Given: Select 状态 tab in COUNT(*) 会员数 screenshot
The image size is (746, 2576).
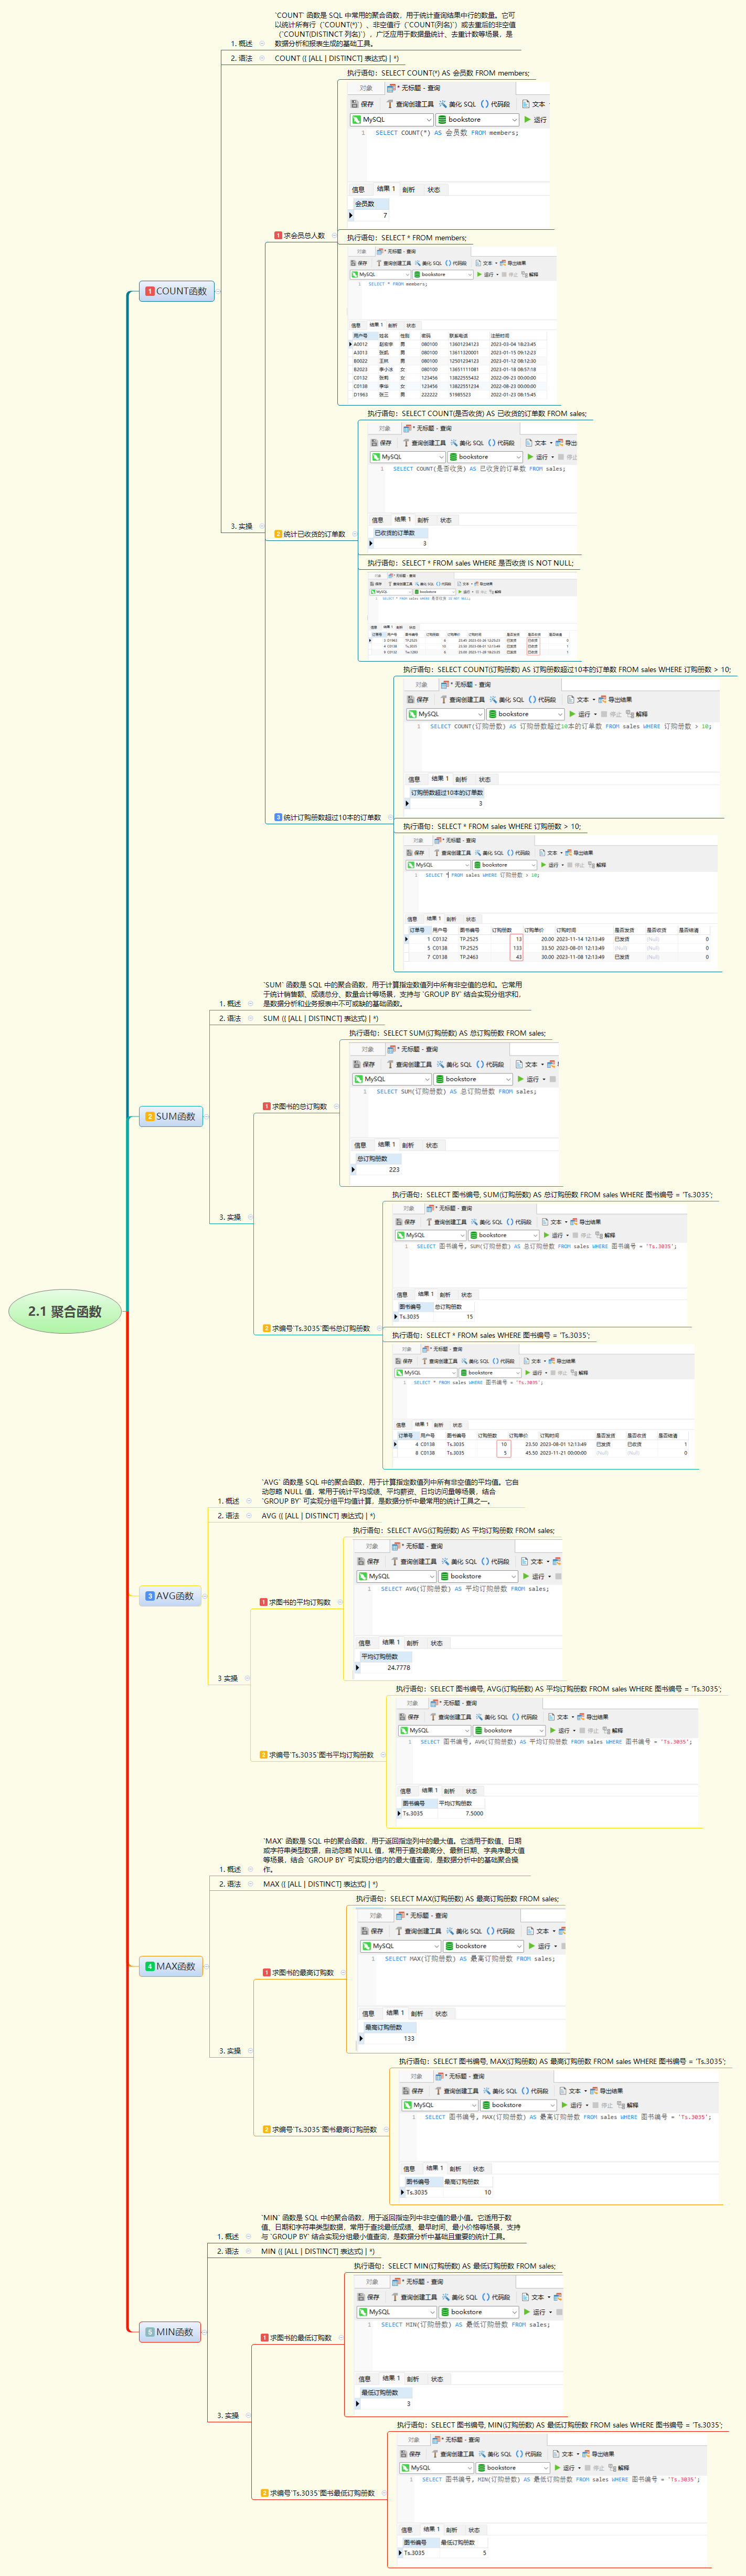Looking at the screenshot, I should coord(434,189).
